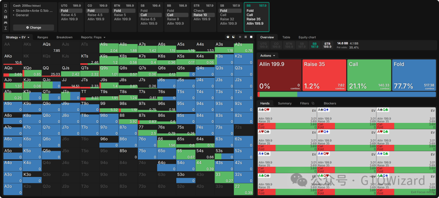The width and height of the screenshot is (439, 198).
Task: Click the Change settings button
Action: 33,27
